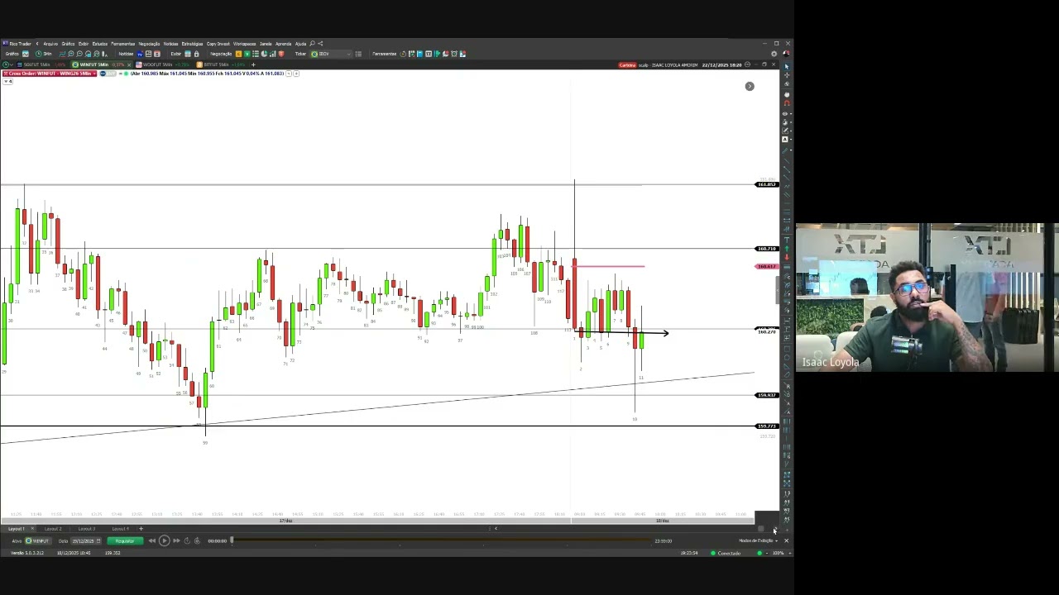Open the Modos de Exibição dropdown
Image resolution: width=1059 pixels, height=595 pixels.
[x=758, y=541]
